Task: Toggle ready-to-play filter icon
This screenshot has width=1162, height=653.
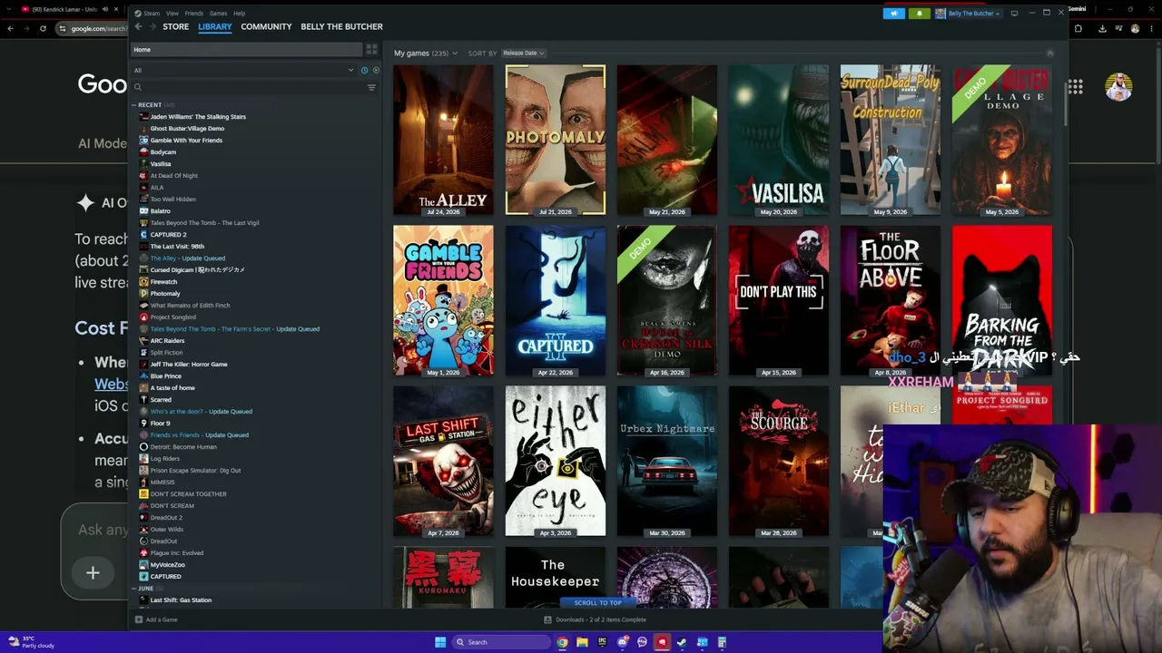Action: coord(376,71)
